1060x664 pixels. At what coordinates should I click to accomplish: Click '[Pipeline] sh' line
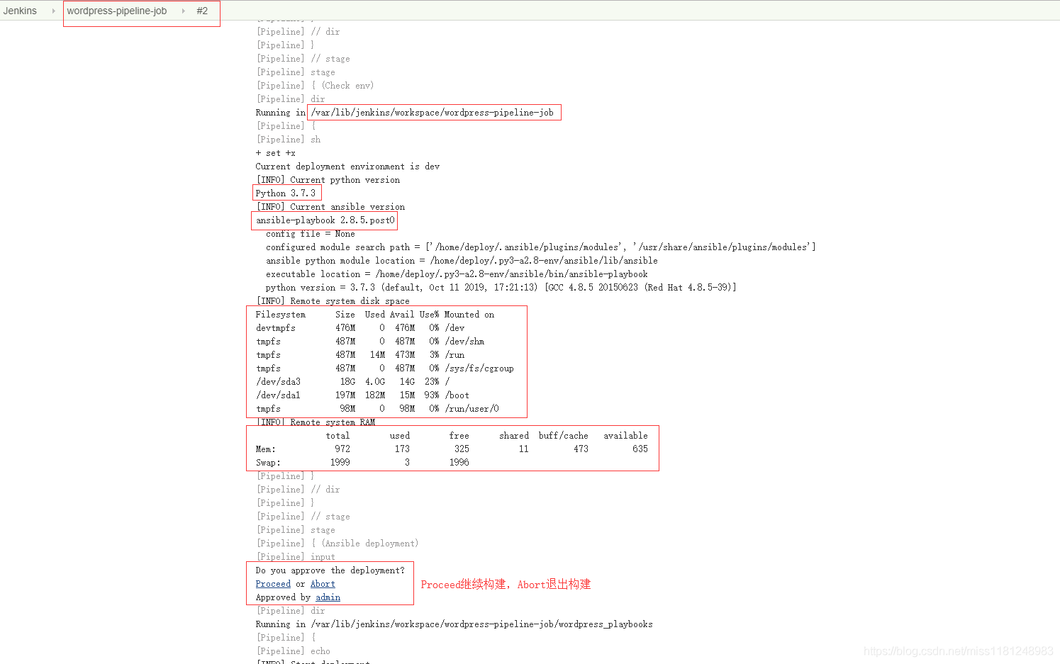(289, 140)
